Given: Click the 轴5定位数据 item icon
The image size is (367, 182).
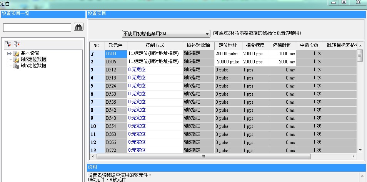Looking at the screenshot, I should [16, 60].
